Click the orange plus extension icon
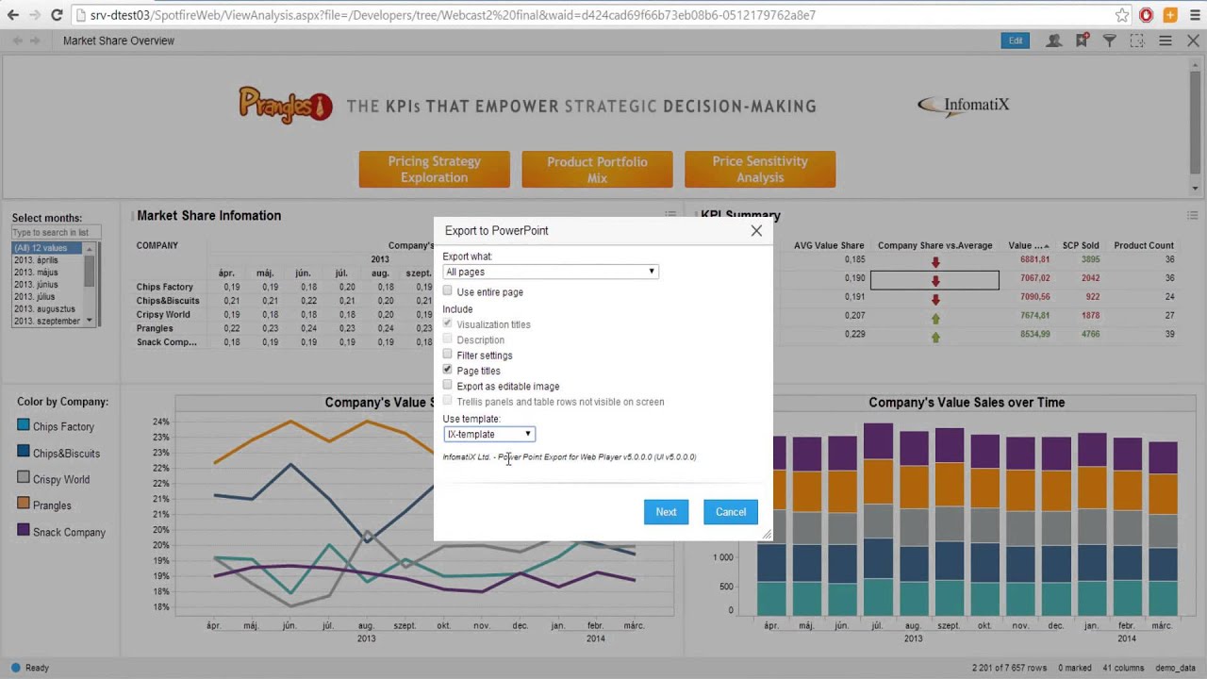This screenshot has height=679, width=1207. [x=1170, y=15]
